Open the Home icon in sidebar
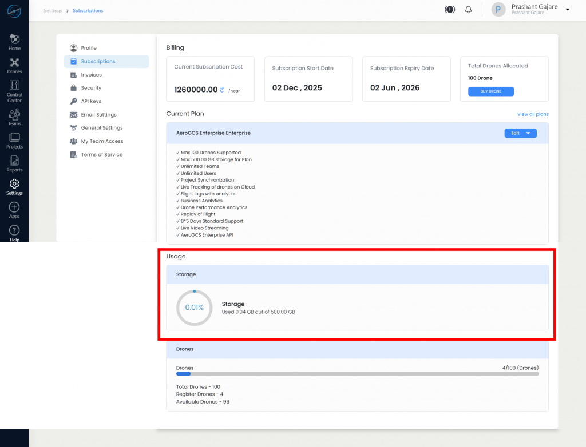 click(14, 39)
